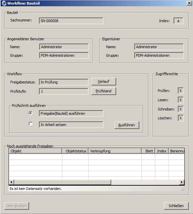Click the gear icon in title bar
The image size is (193, 214).
coord(4,3)
